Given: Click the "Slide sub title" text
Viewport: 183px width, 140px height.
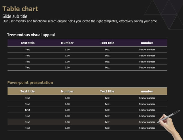Looking at the screenshot, I should click(x=15, y=16).
